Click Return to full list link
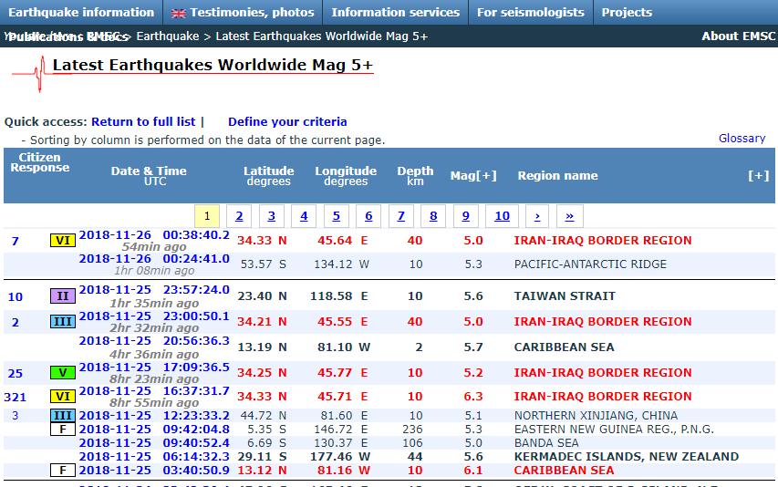 (143, 122)
